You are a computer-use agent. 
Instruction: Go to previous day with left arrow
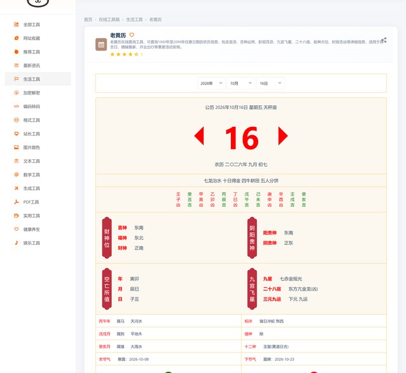click(x=199, y=136)
